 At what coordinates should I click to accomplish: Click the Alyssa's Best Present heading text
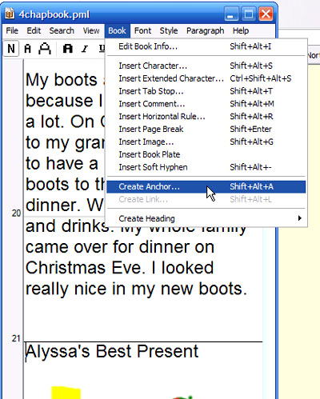pos(112,351)
